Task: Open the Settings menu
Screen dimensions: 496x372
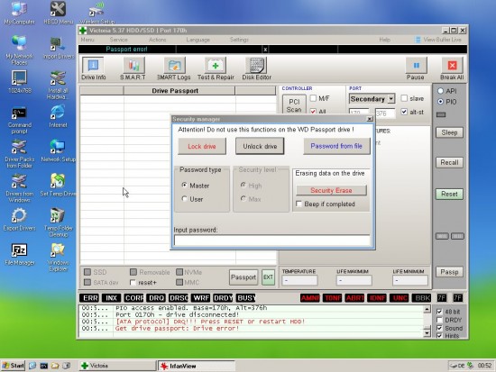Action: [239, 40]
